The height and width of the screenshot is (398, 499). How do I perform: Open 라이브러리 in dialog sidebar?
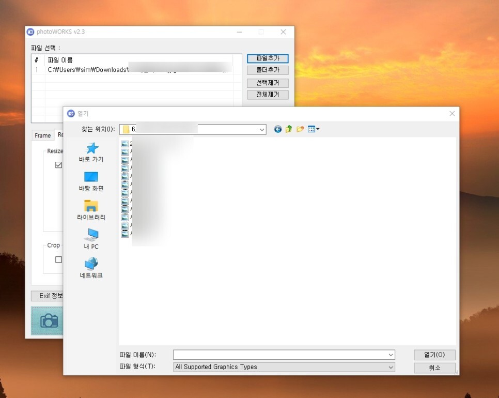[91, 210]
